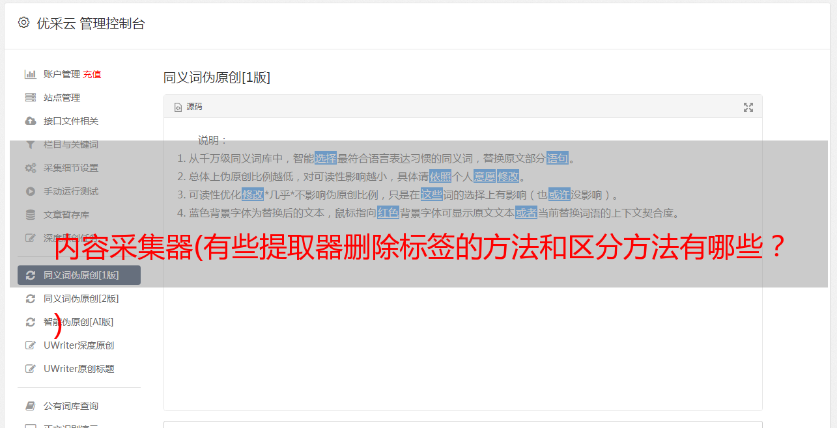Image resolution: width=837 pixels, height=428 pixels.
Task: Select the 接口文件相关 cloud upload icon
Action: [30, 121]
